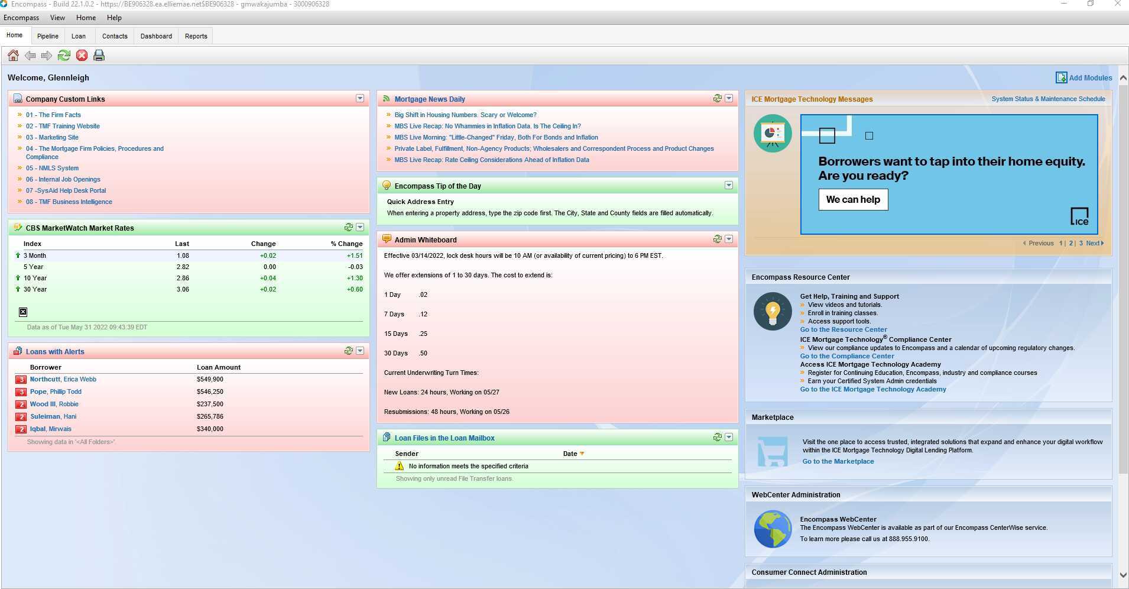Image resolution: width=1129 pixels, height=589 pixels.
Task: Go to message page 2 in pager
Action: pyautogui.click(x=1070, y=243)
